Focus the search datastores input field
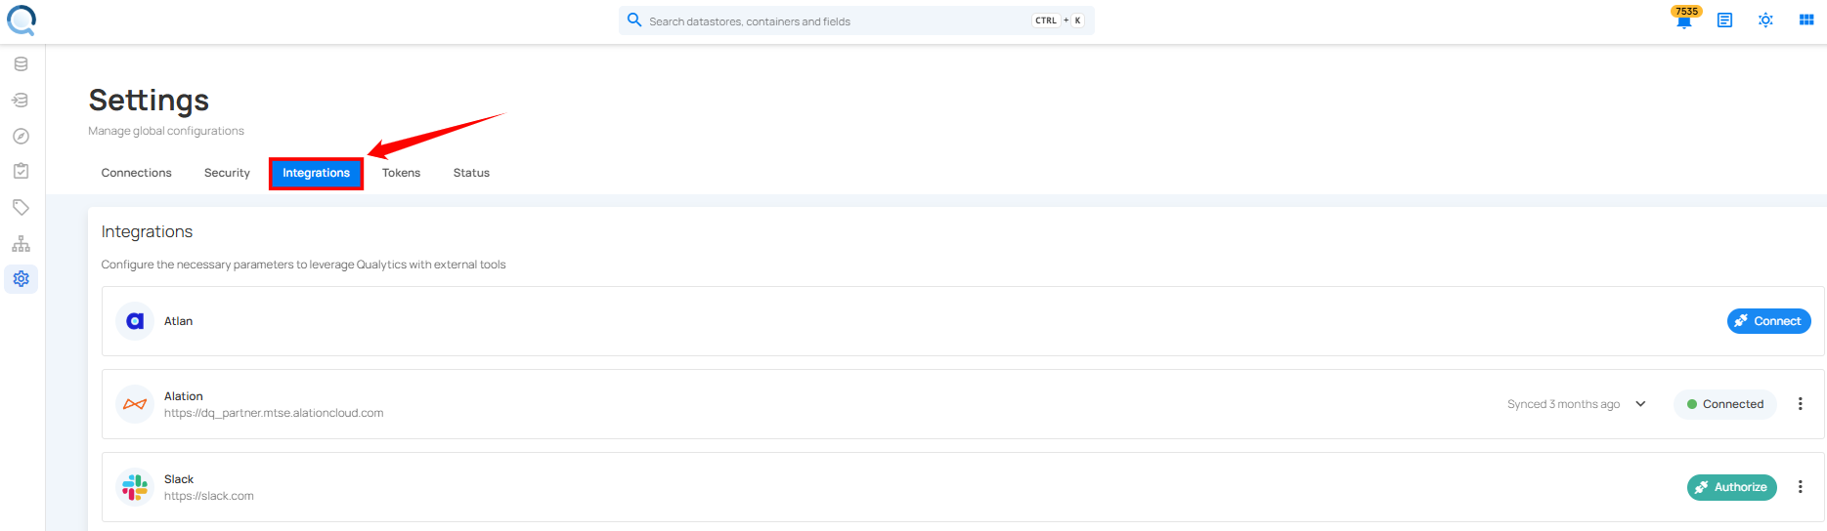This screenshot has width=1827, height=531. 856,20
